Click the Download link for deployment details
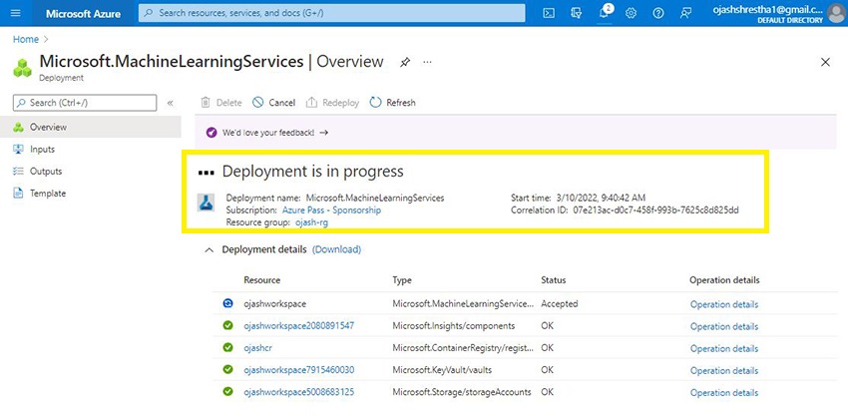Screen dimensions: 848x418 coord(336,249)
